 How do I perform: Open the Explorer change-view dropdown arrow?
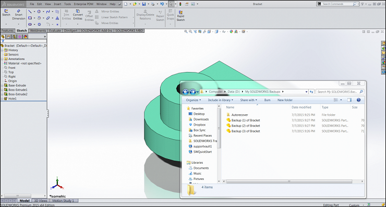coord(341,100)
